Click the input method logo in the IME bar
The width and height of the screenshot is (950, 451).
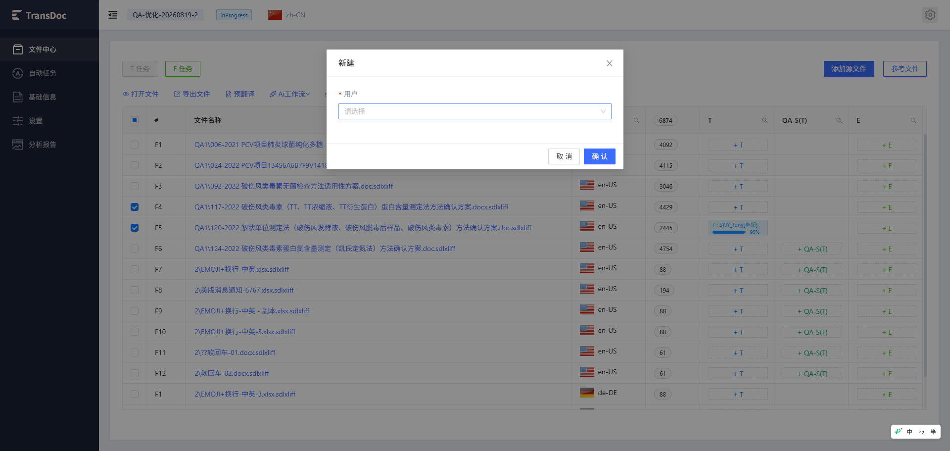point(898,432)
